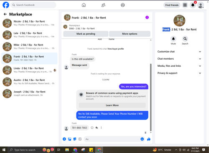Click the "Is this still available?" message

click(83, 59)
